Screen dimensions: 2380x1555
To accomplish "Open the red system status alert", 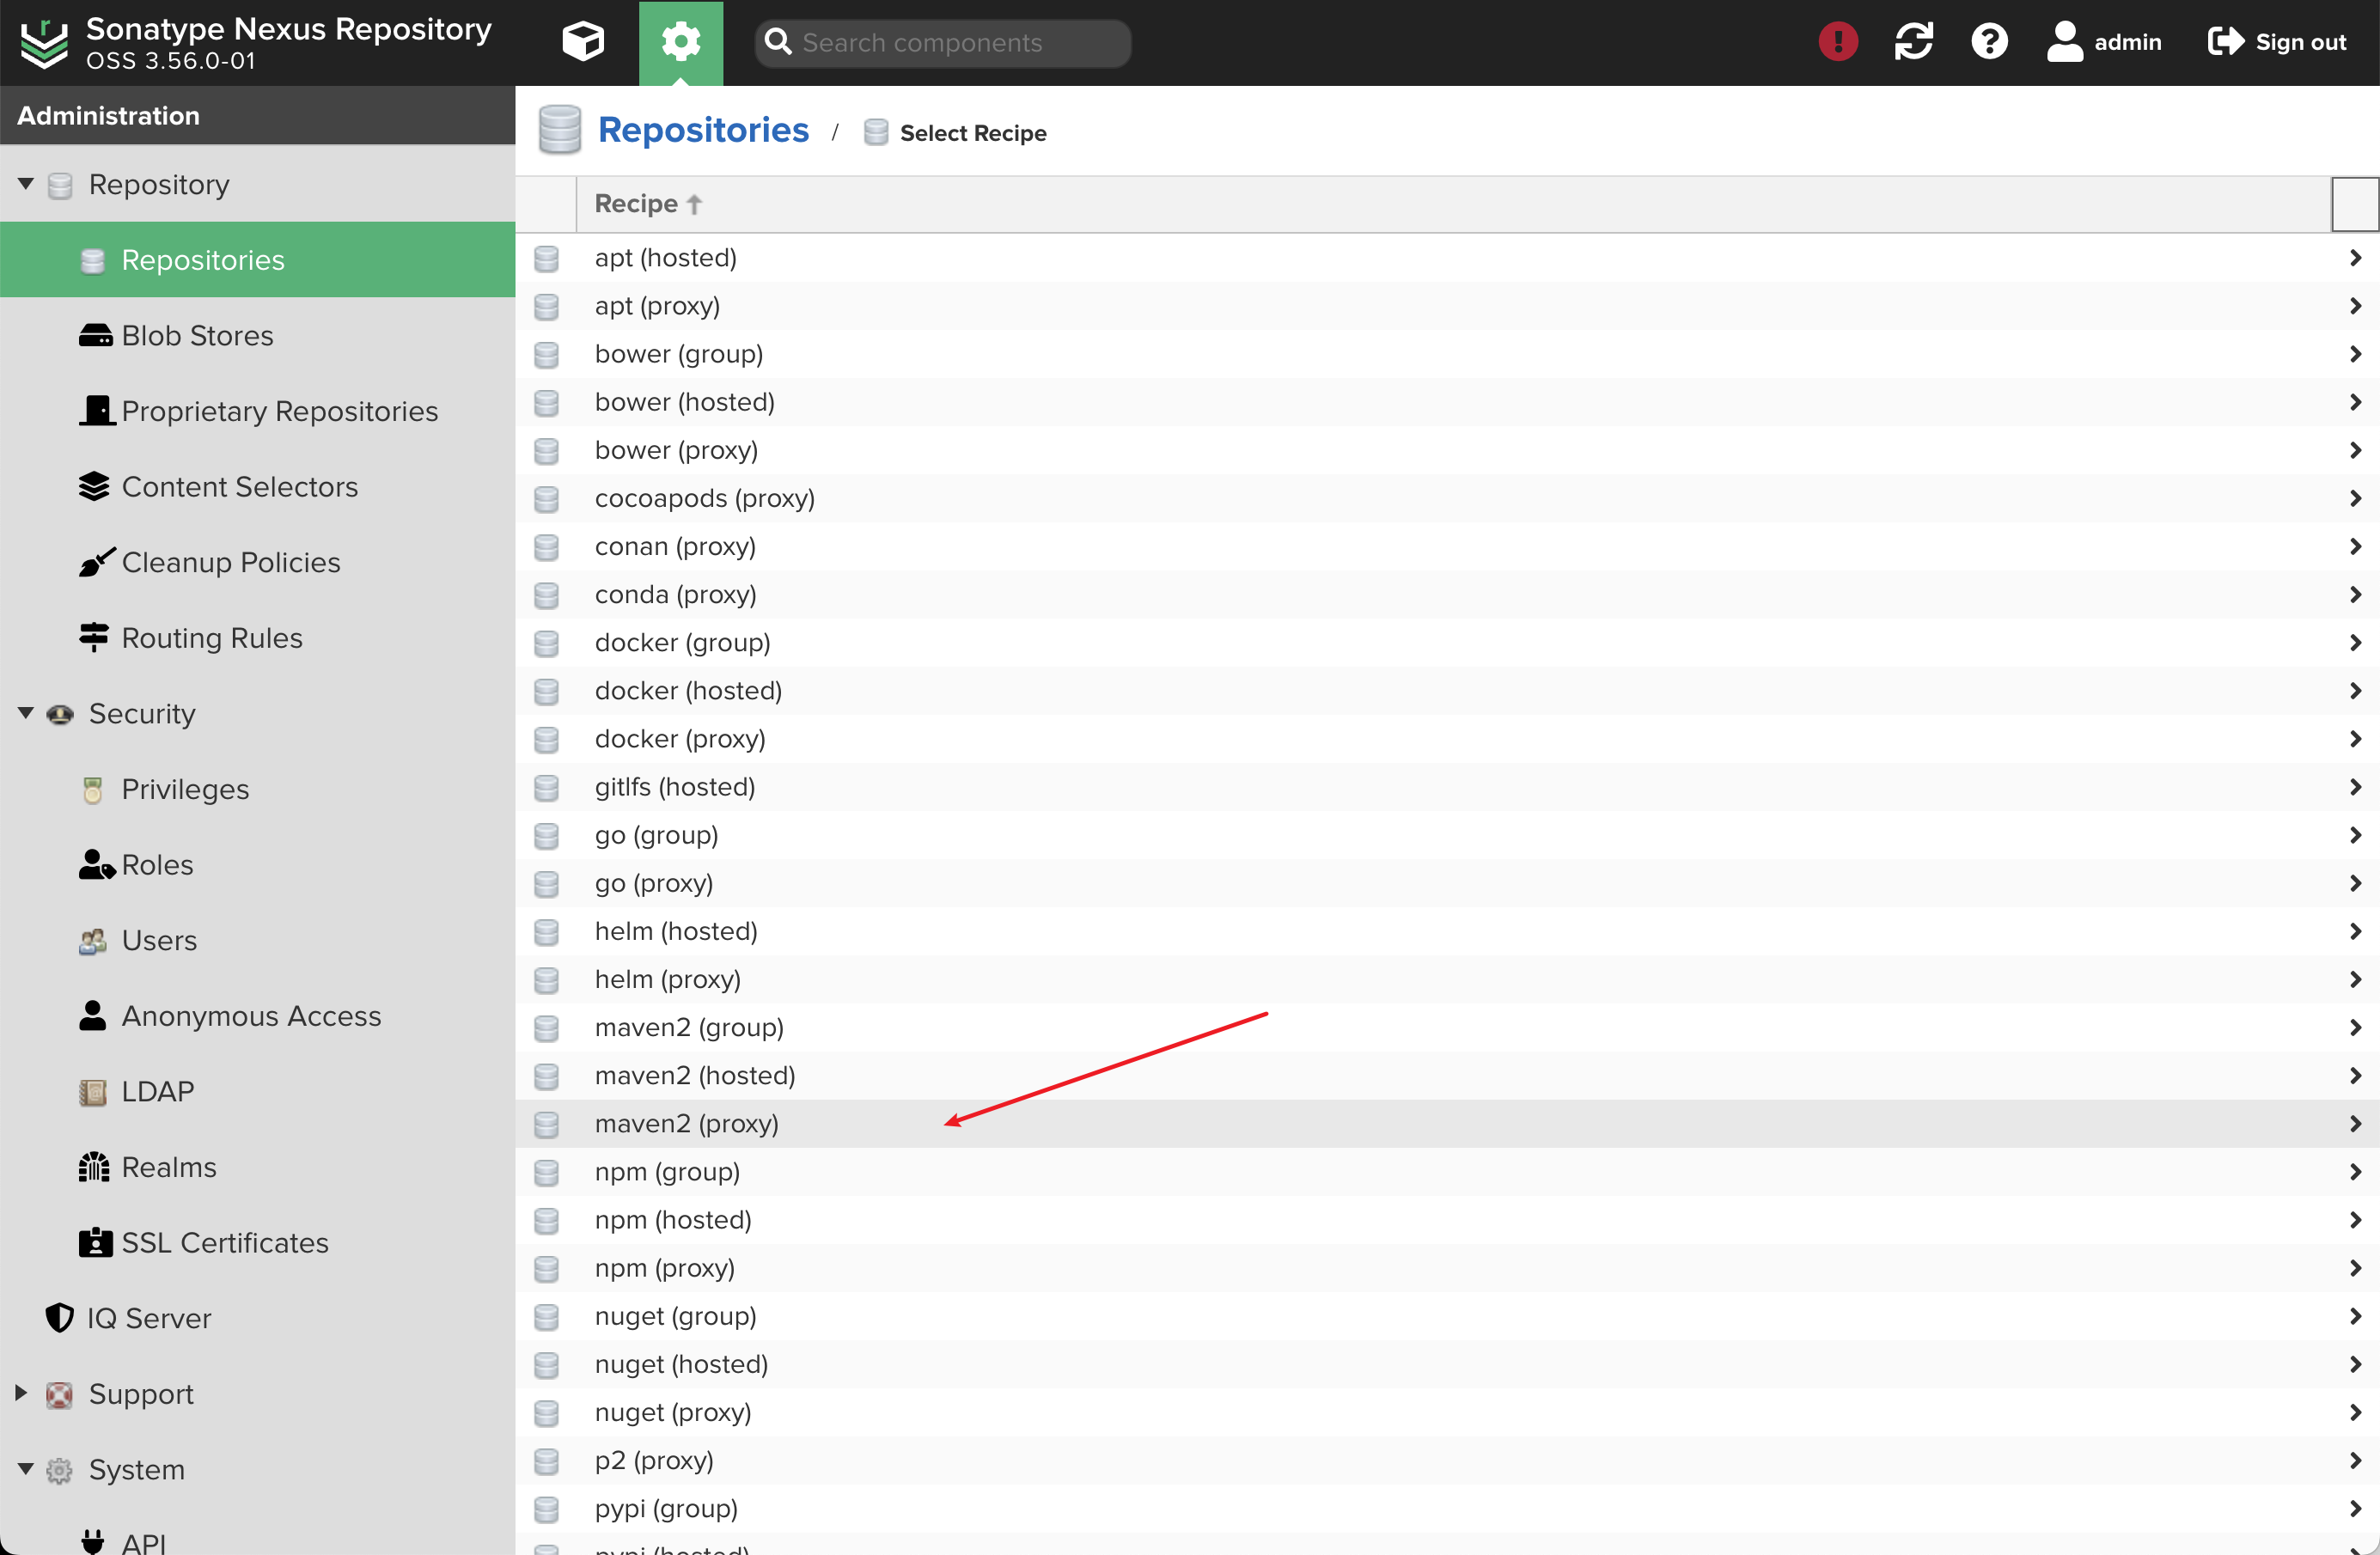I will pyautogui.click(x=1838, y=42).
